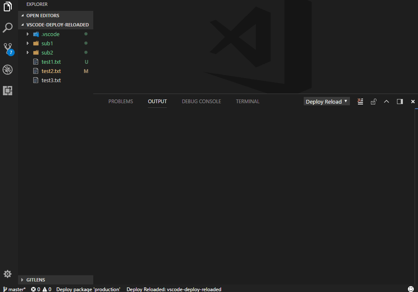Screen dimensions: 418x292
Task: Open Source Control view with 7 changes
Action: [8, 49]
